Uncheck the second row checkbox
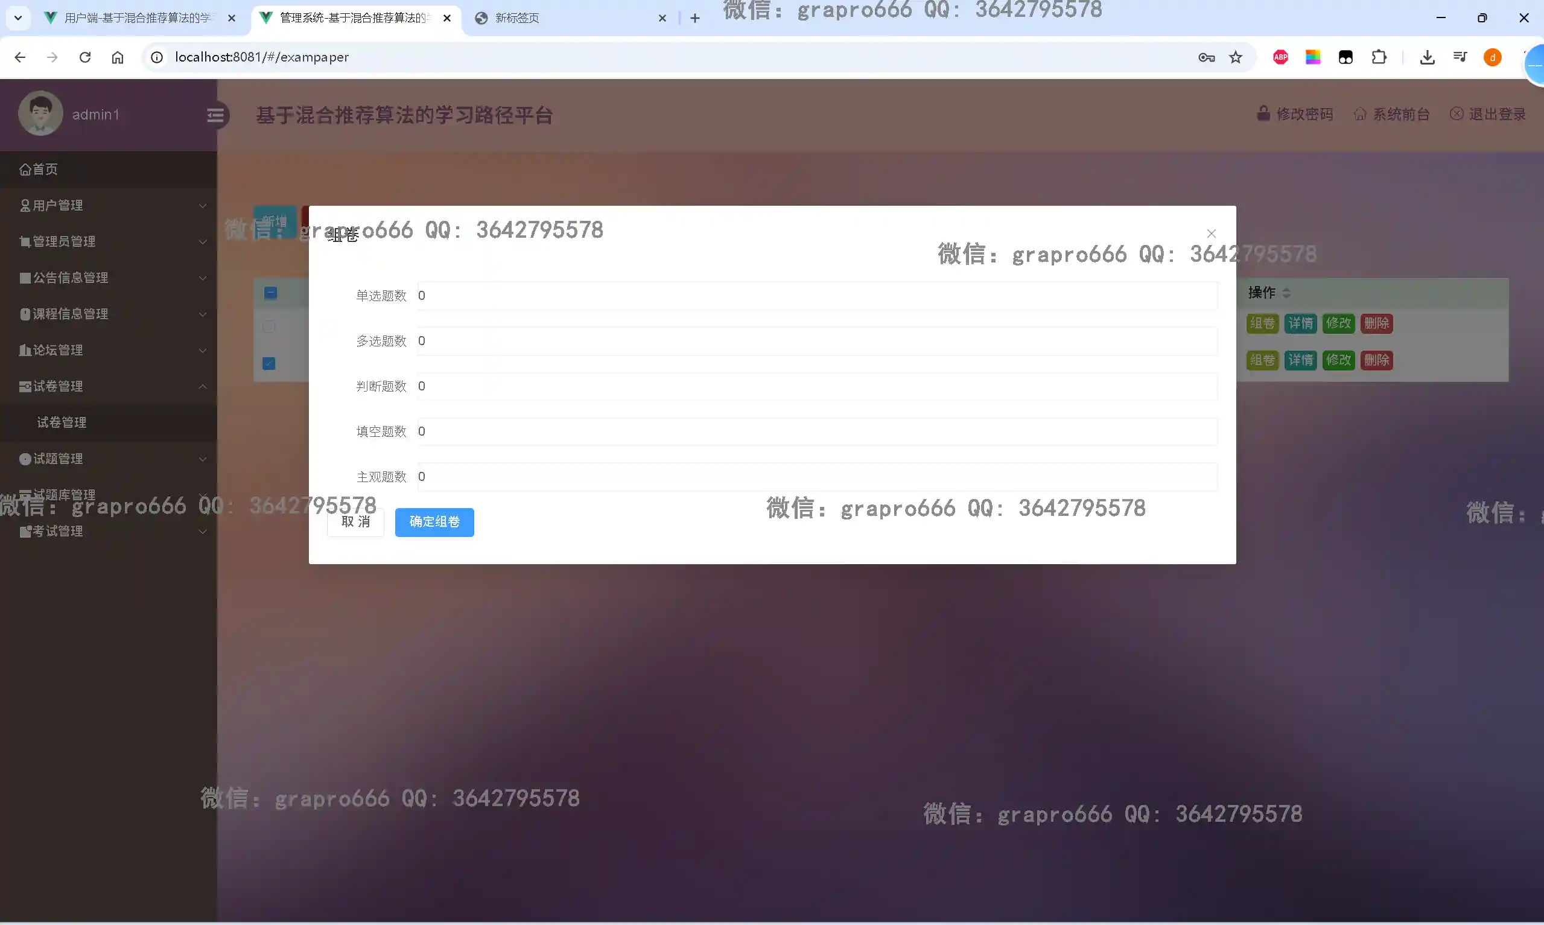The height and width of the screenshot is (925, 1544). 268,363
